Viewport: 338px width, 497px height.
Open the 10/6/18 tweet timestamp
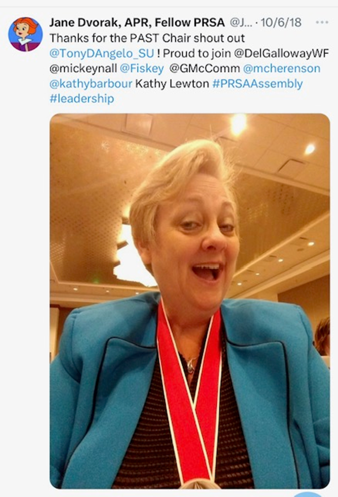coord(281,22)
